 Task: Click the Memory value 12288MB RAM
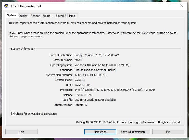84,95
